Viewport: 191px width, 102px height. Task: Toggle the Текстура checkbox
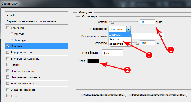(11, 40)
